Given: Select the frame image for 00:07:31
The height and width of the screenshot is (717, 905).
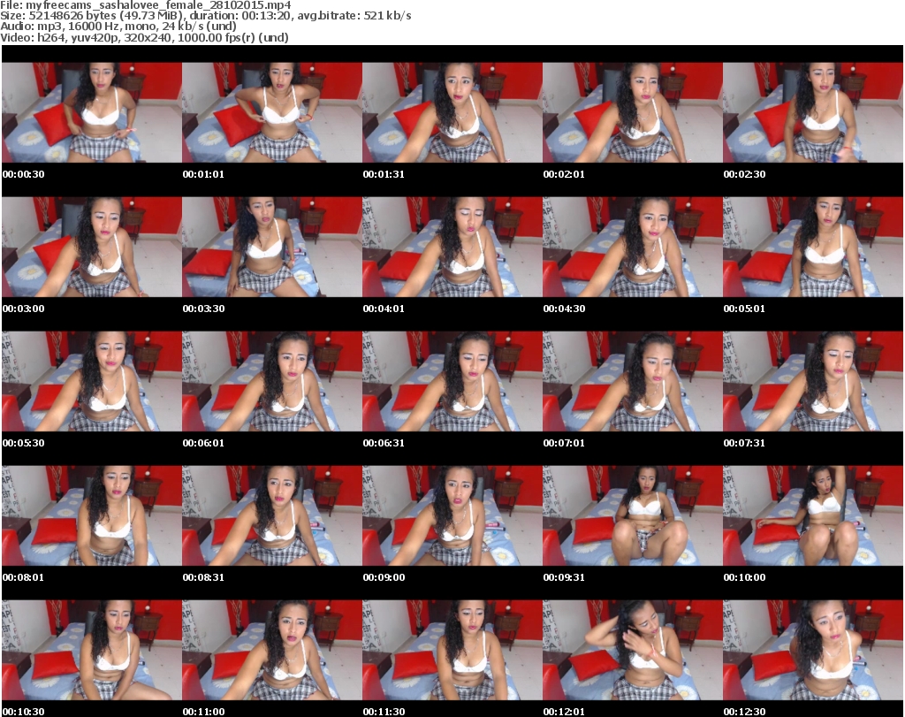Looking at the screenshot, I should pos(813,382).
